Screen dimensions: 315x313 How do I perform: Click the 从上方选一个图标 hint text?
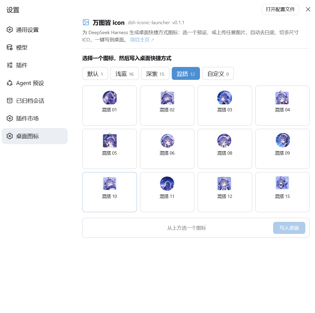pos(187,228)
